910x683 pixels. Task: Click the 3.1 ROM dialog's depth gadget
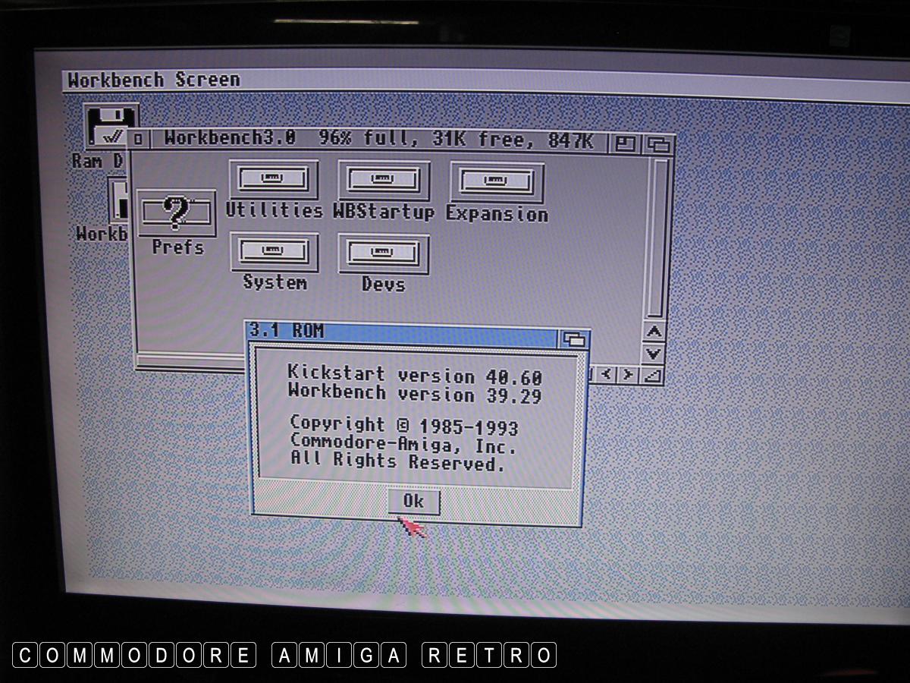574,339
